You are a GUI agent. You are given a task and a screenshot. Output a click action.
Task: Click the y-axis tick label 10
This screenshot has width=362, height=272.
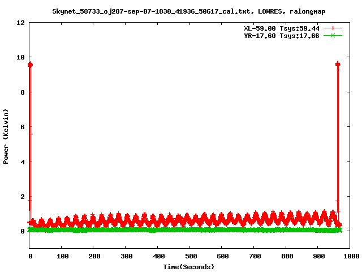(20, 57)
